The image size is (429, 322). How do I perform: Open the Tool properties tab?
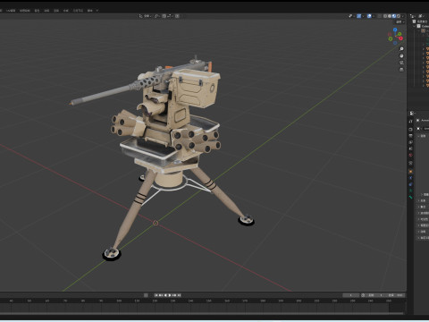(x=411, y=121)
